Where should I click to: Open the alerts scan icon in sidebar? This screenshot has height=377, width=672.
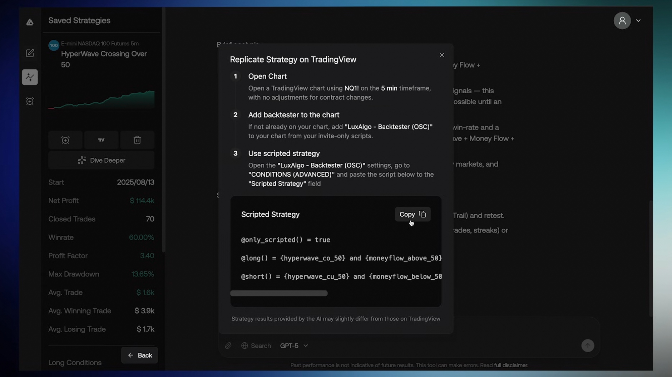30,101
